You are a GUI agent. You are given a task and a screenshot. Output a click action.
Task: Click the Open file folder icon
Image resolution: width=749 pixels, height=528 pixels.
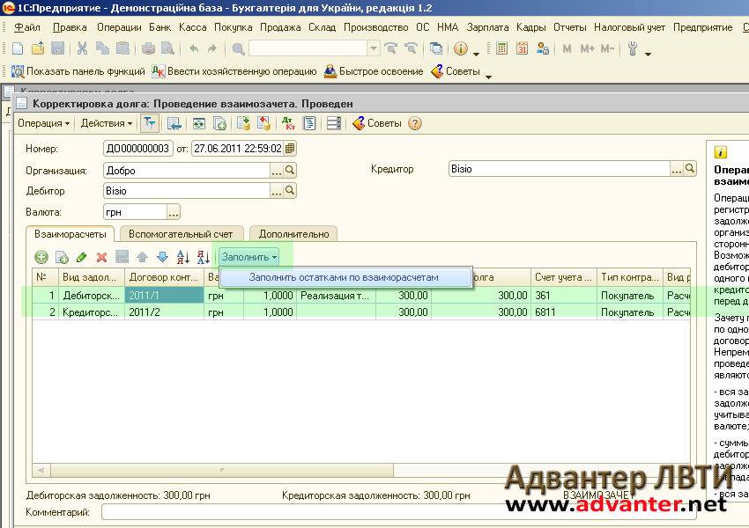[x=38, y=48]
